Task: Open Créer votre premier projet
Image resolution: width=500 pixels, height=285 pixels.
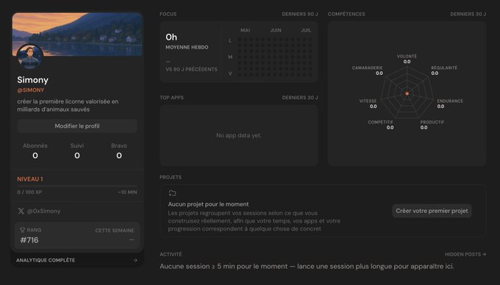Action: [x=432, y=211]
